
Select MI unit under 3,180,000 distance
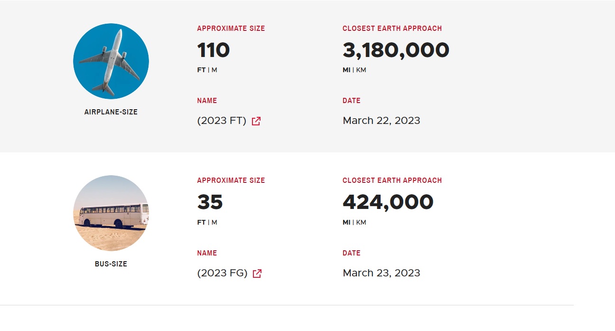point(346,70)
